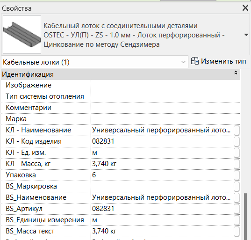Close the Свойства panel

(x=245, y=7)
